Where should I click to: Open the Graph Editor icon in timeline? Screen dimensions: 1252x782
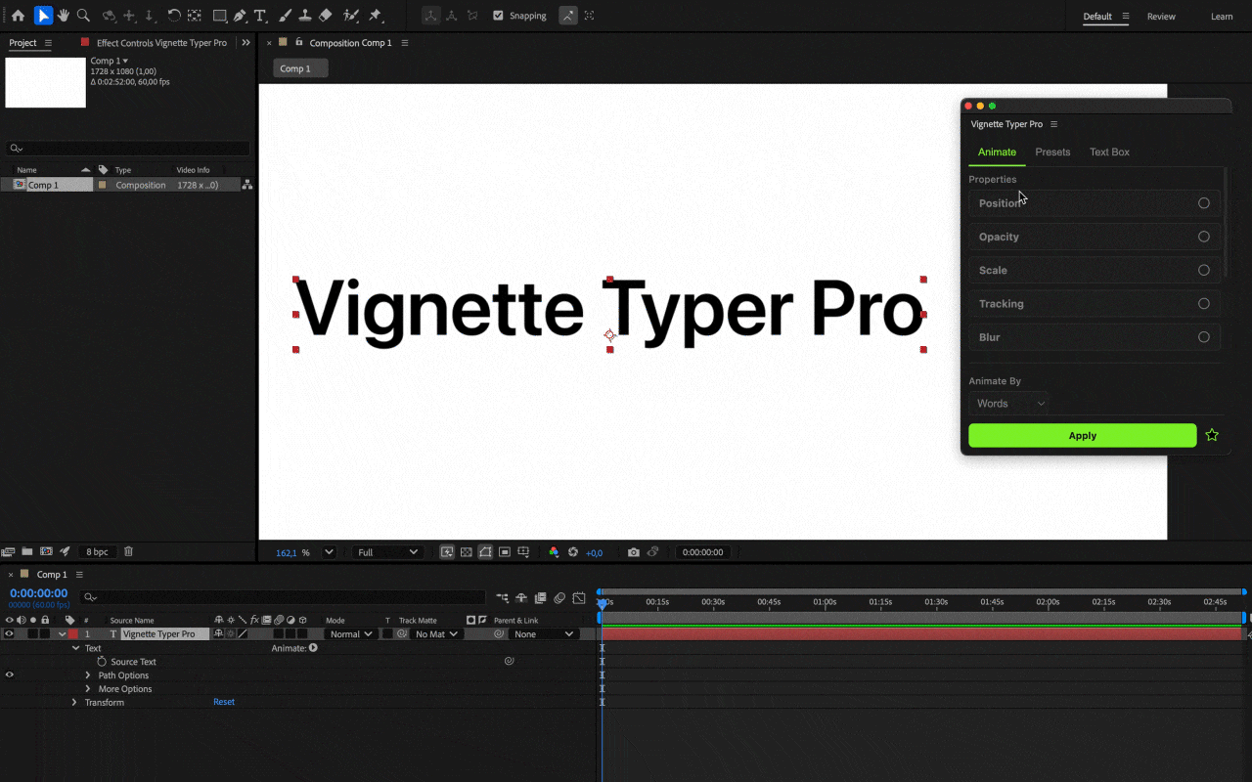(579, 597)
